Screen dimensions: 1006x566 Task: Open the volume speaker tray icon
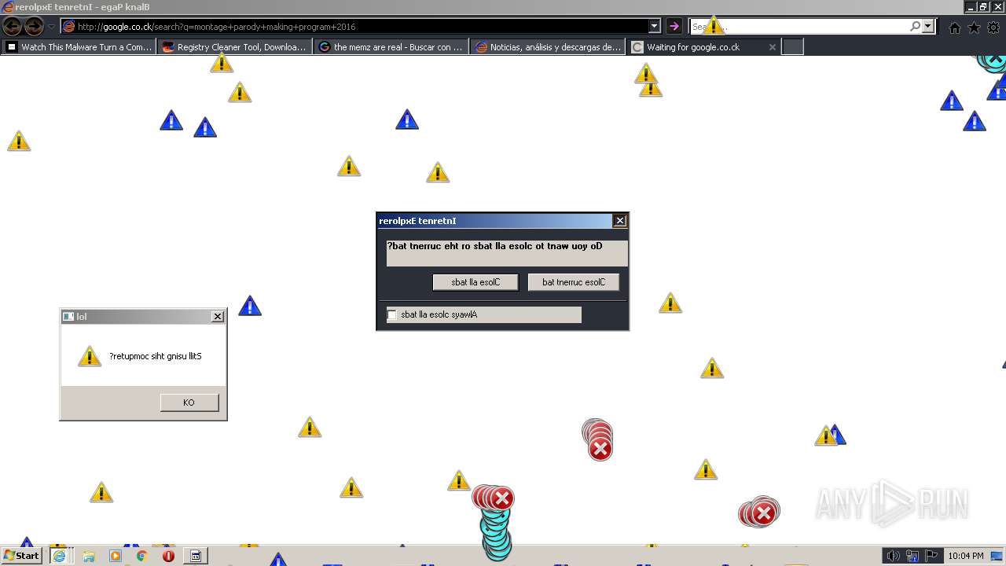coord(894,556)
